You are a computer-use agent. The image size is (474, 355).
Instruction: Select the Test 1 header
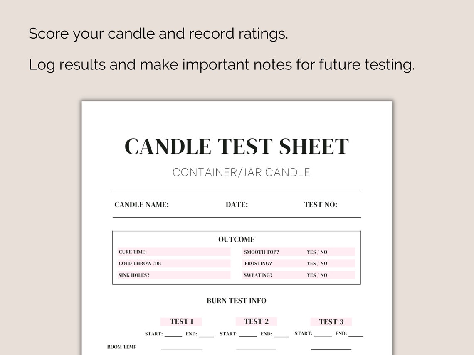point(181,321)
